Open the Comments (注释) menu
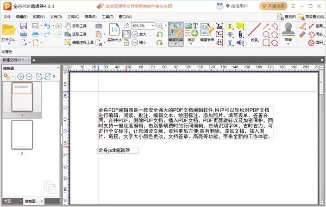This screenshot has width=326, height=207. (73, 17)
